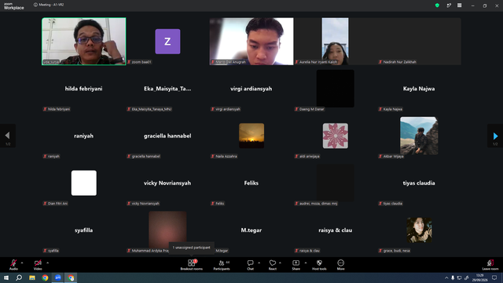The width and height of the screenshot is (503, 283).
Task: Start screen sharing with Share button
Action: pos(296,265)
